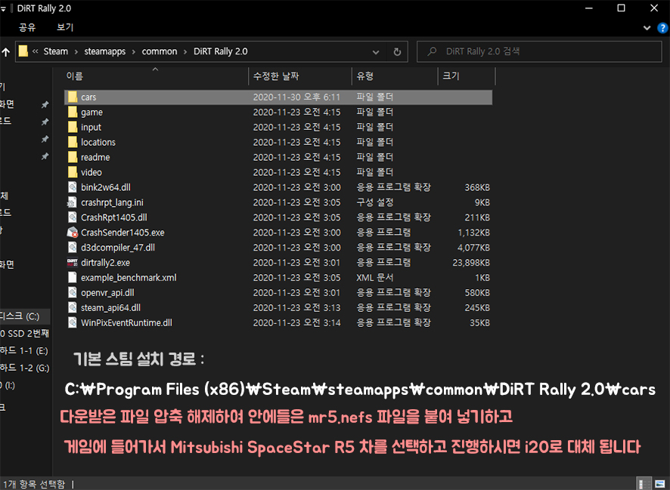
Task: Select the dirtrally2.exe file name
Action: pos(105,263)
